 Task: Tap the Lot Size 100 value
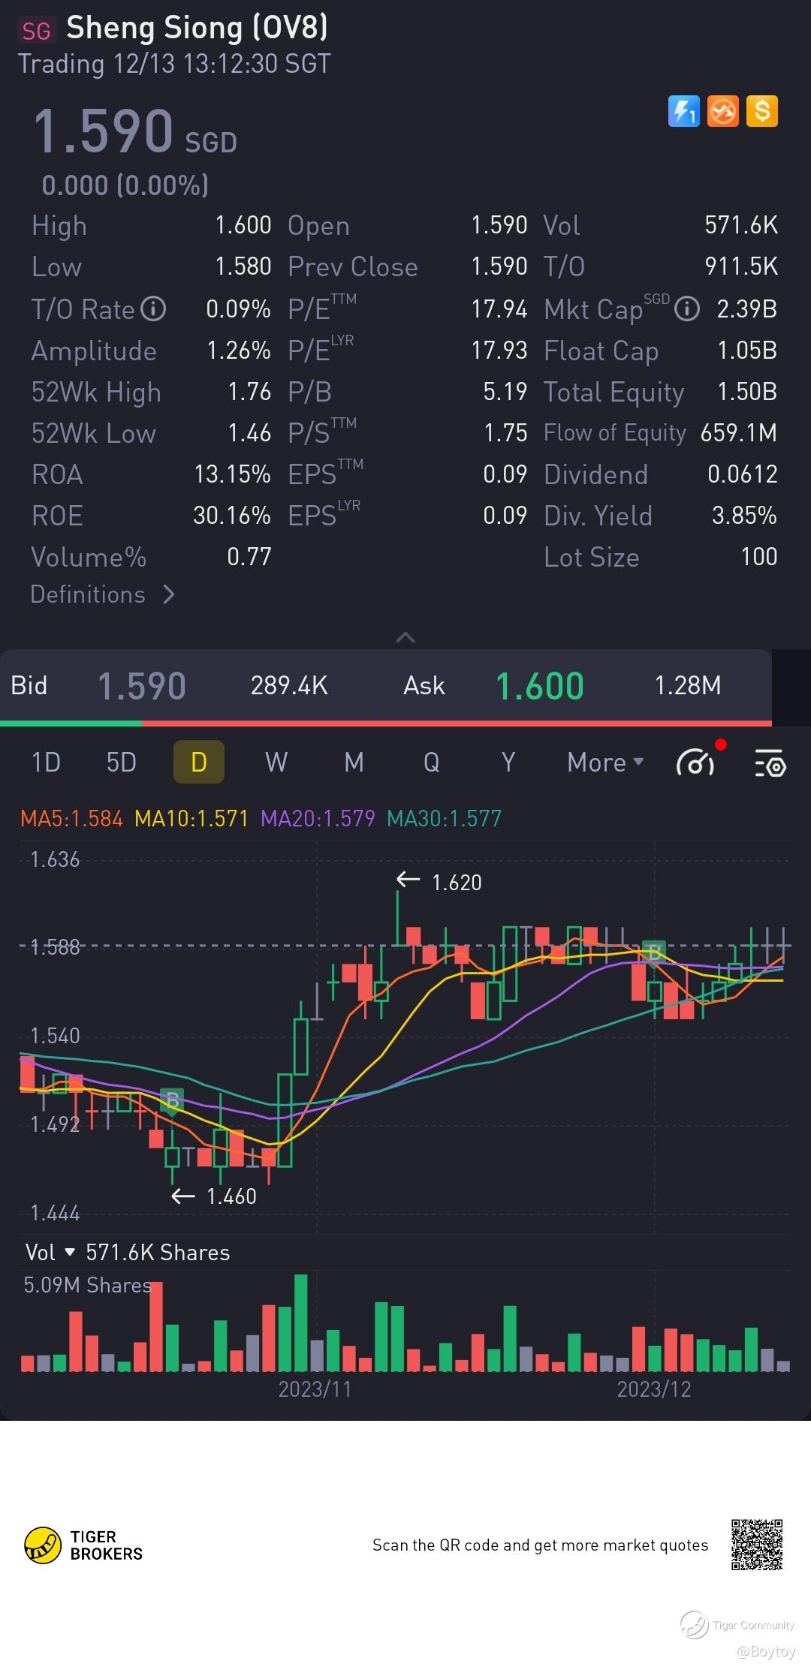[x=759, y=557]
